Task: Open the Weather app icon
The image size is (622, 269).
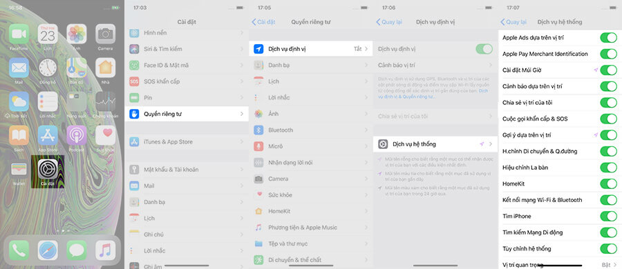Action: (x=19, y=101)
